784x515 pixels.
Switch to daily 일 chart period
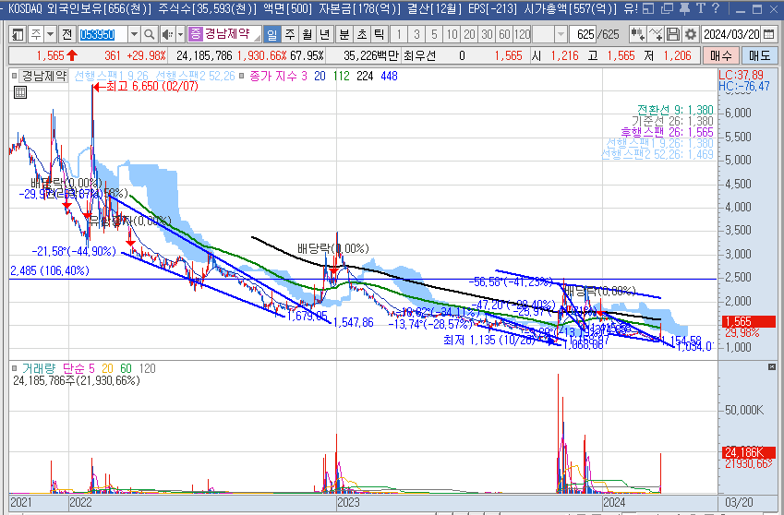271,34
